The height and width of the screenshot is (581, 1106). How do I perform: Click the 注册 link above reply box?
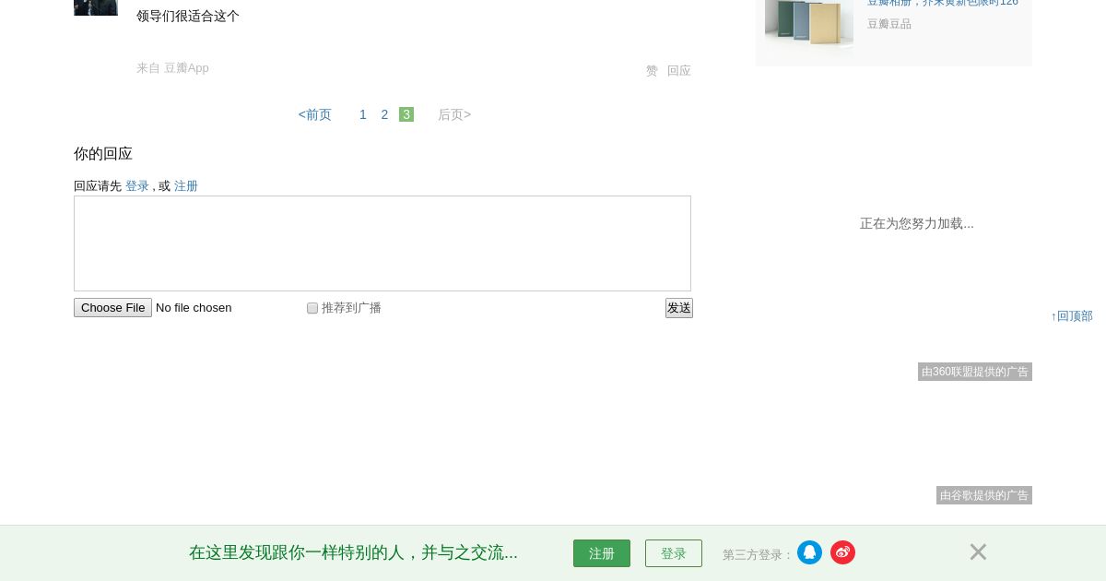click(x=186, y=185)
